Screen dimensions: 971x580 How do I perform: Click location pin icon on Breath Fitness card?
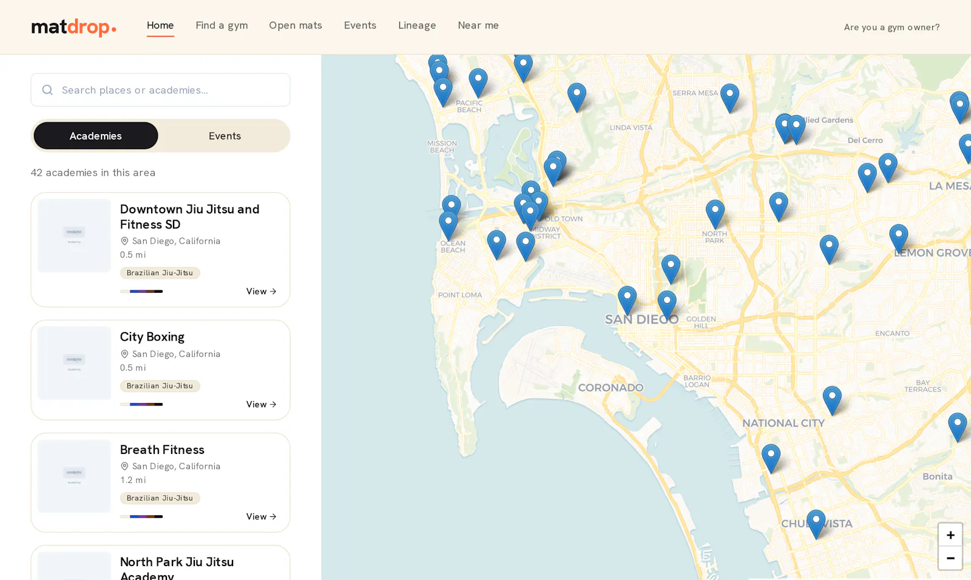tap(124, 466)
